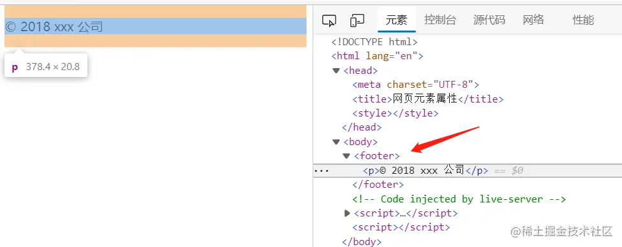Select the closing </footer> tag
622x247 pixels.
point(378,185)
